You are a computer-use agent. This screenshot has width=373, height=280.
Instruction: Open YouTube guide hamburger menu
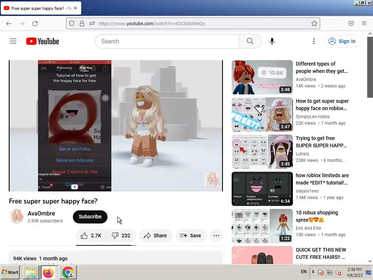(13, 41)
